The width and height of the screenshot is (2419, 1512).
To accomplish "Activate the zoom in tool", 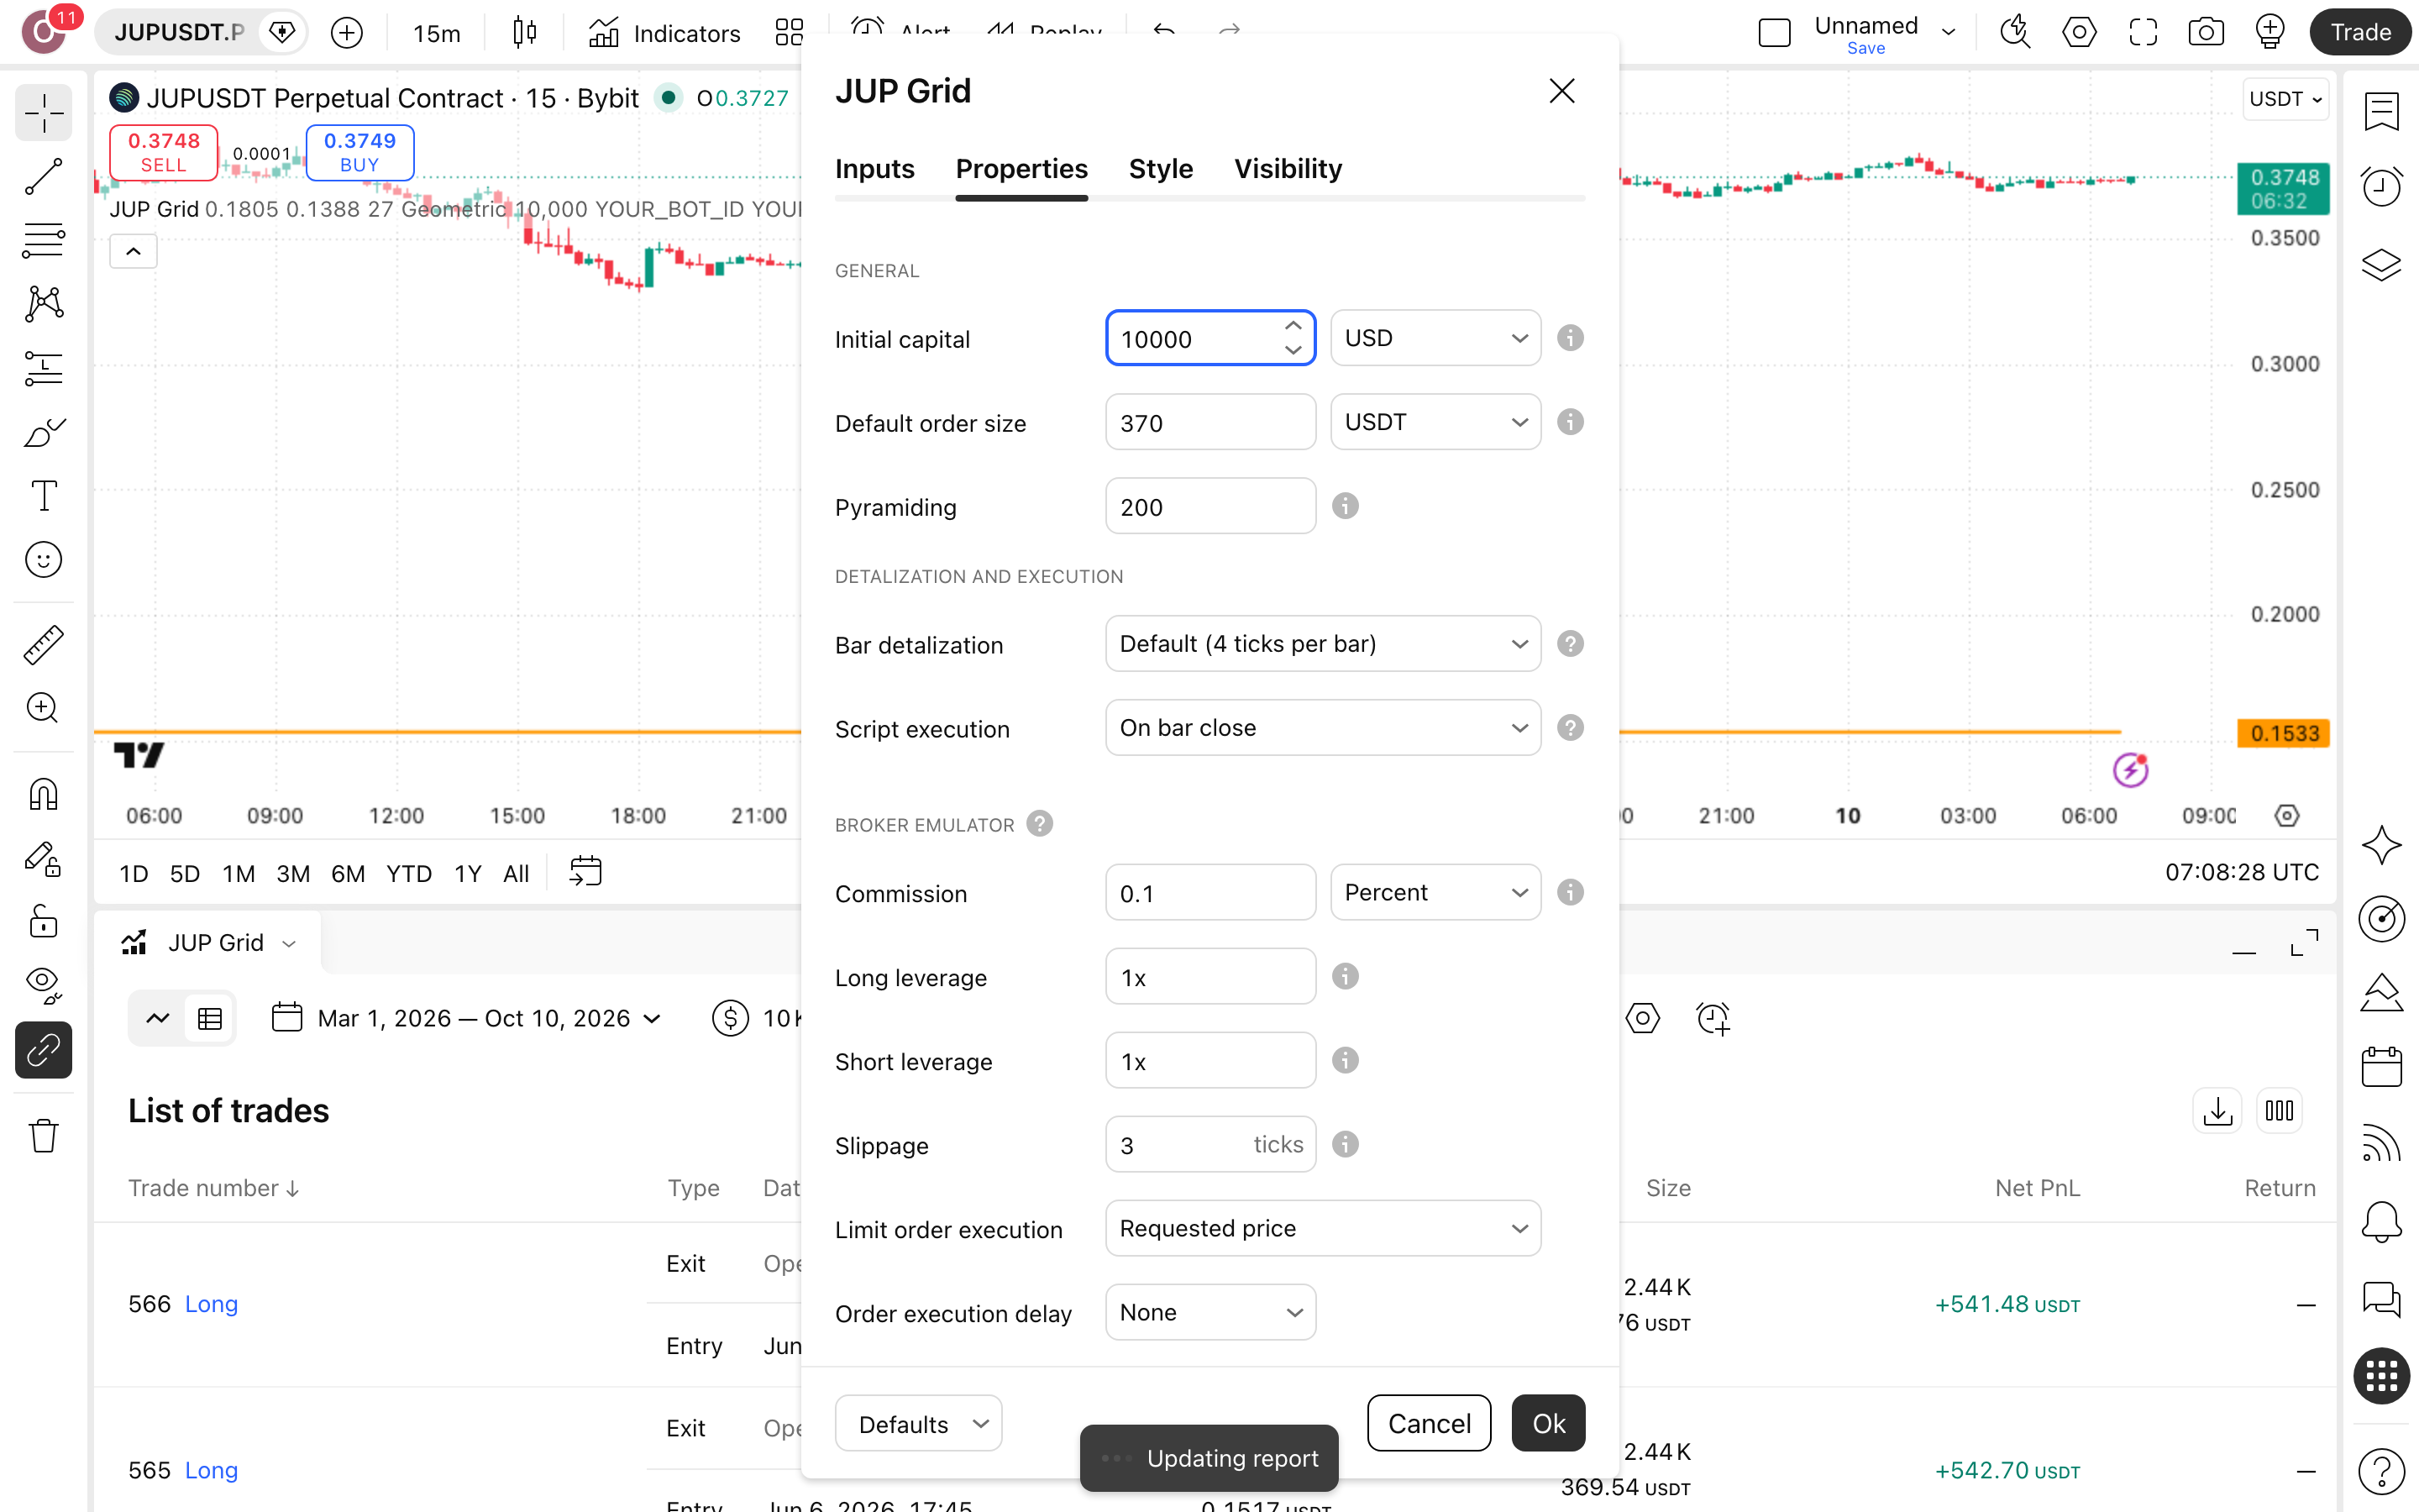I will click(x=43, y=708).
